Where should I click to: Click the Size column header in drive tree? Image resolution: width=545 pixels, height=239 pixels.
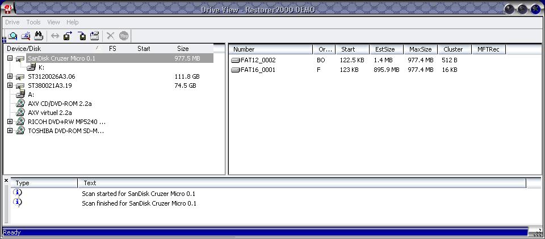[x=183, y=49]
